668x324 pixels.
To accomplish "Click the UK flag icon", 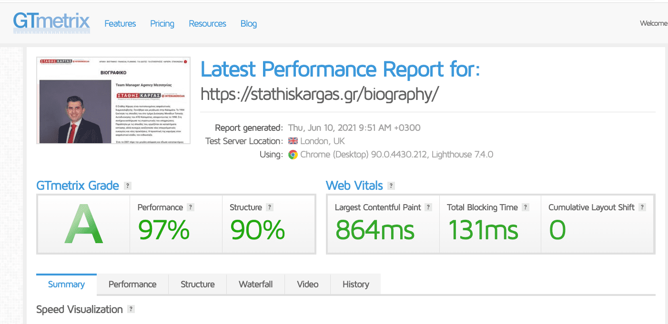I will coord(293,141).
